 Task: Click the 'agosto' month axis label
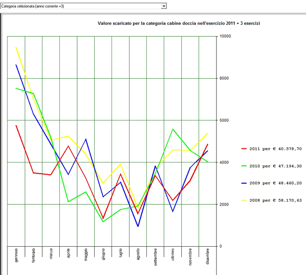pyautogui.click(x=138, y=254)
